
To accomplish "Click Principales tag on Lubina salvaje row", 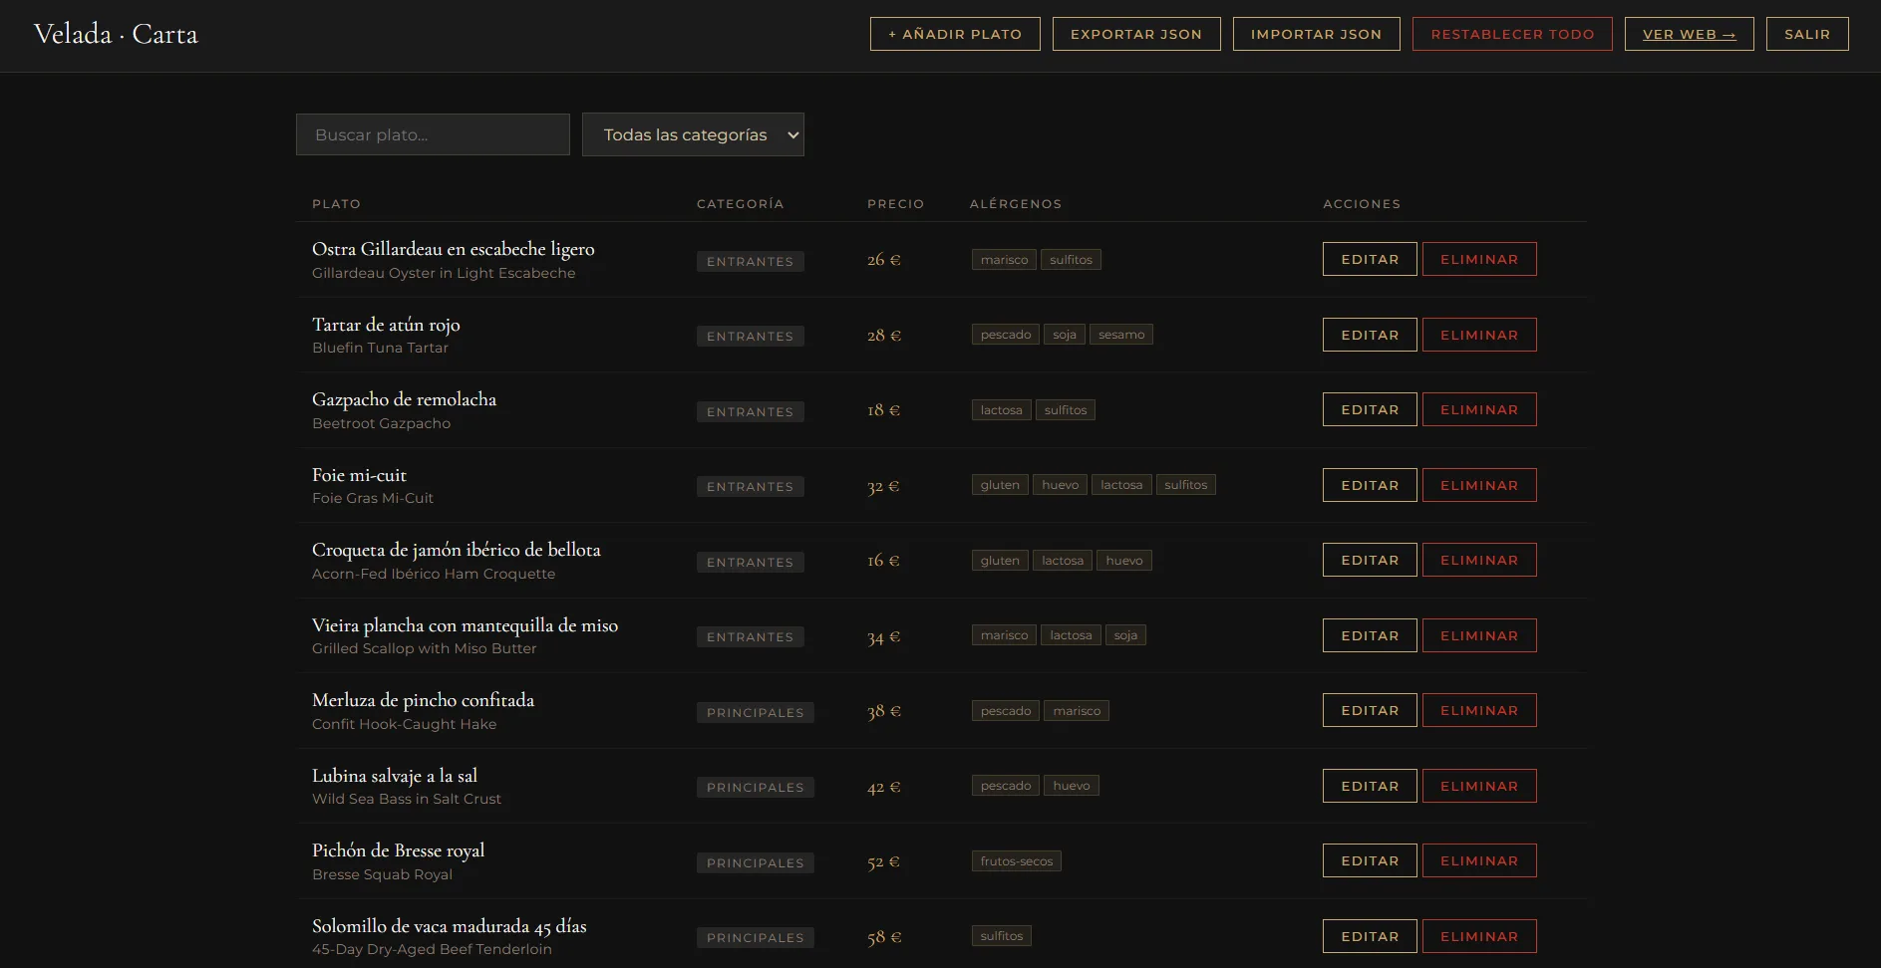I will 755,788.
